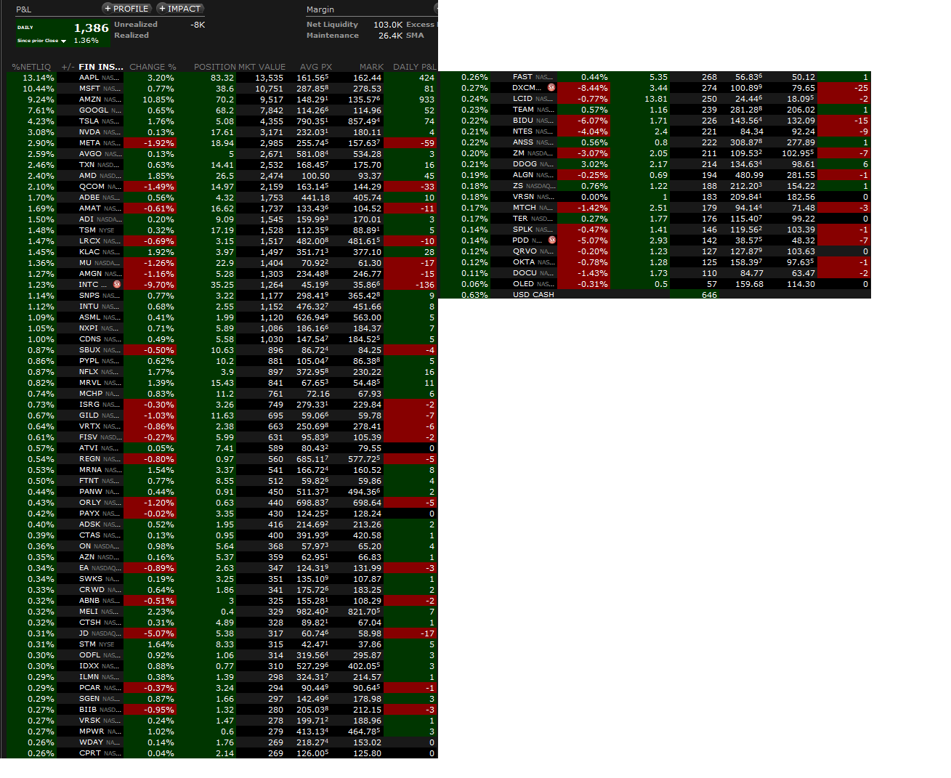The height and width of the screenshot is (778, 951).
Task: Click the red alert icon beside INTC
Action: [x=117, y=285]
